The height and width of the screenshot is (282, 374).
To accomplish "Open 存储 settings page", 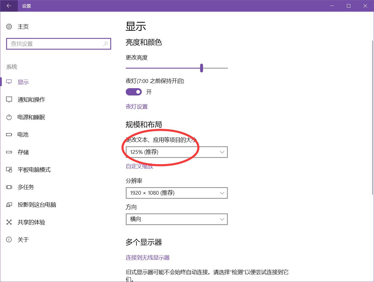I will coord(23,152).
